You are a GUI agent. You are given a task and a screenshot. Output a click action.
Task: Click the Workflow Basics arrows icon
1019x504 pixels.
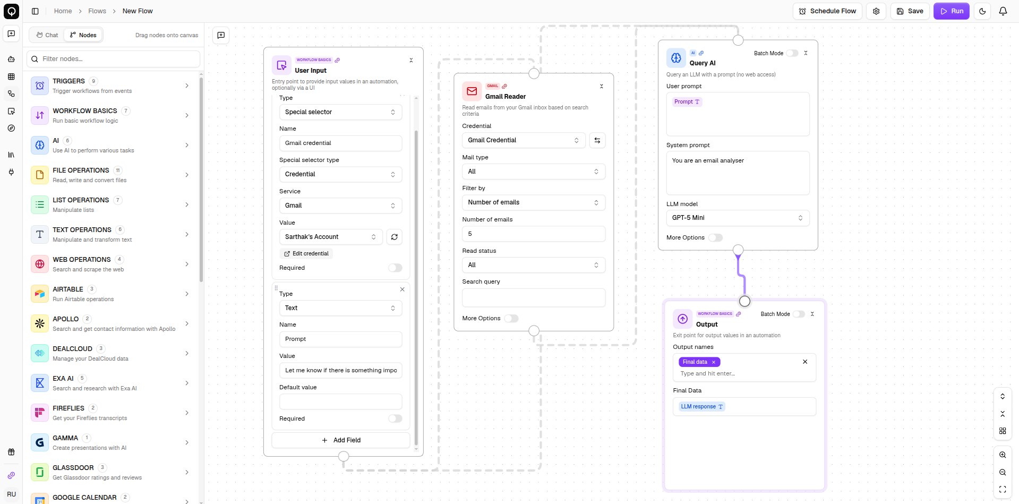[40, 115]
